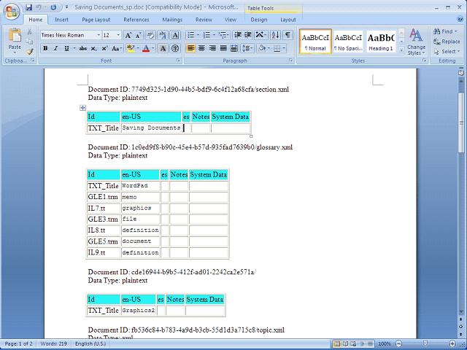The height and width of the screenshot is (350, 467).
Task: Click the Enclose Characters icon
Action: [175, 48]
